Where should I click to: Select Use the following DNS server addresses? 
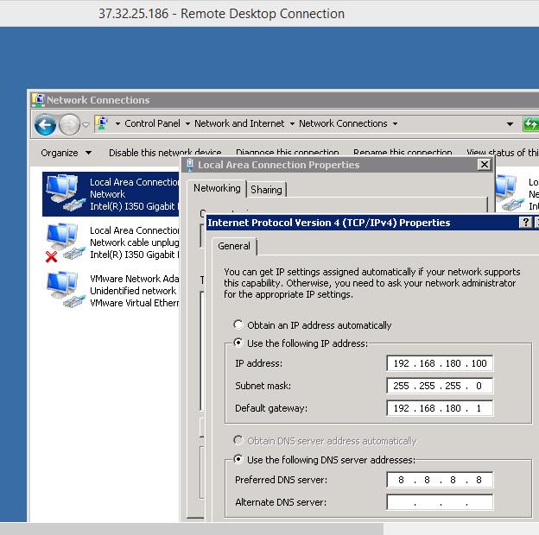[x=239, y=460]
